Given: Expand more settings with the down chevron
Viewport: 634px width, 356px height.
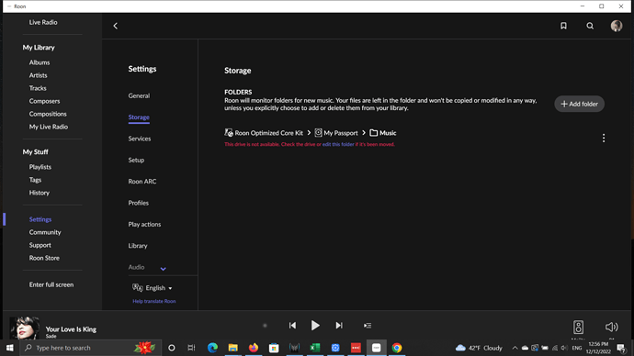Looking at the screenshot, I should pyautogui.click(x=163, y=269).
